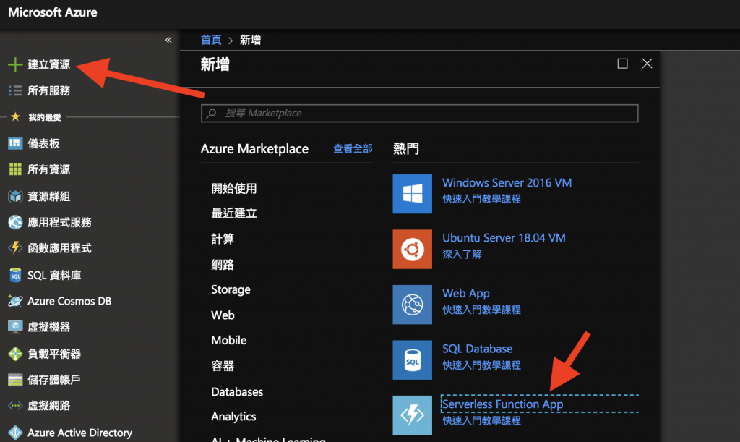740x442 pixels.
Task: Open the Ubuntu Server 18.04 VM link
Action: pyautogui.click(x=504, y=238)
